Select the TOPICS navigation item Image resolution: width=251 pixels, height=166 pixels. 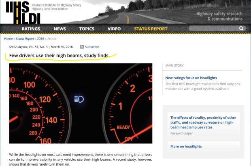point(87,29)
